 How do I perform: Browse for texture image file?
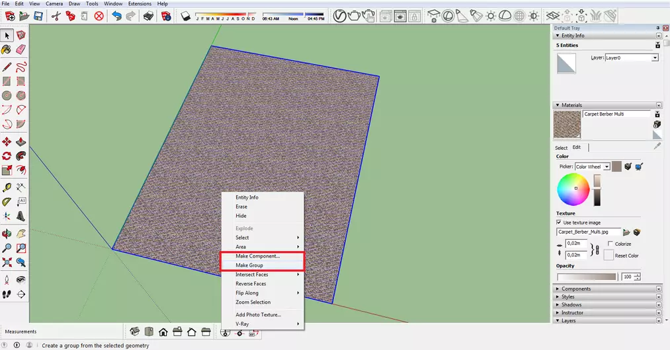click(x=626, y=232)
